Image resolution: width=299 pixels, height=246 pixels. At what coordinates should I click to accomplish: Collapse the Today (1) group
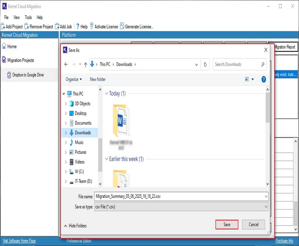[107, 93]
